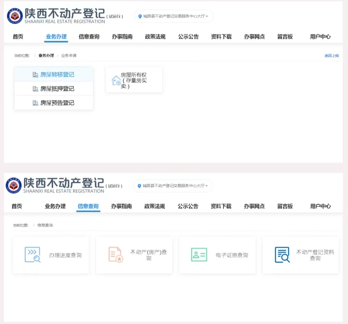Image resolution: width=348 pixels, height=324 pixels.
Task: Select 政策法规 on the 业务办理 page
Action: tap(155, 37)
